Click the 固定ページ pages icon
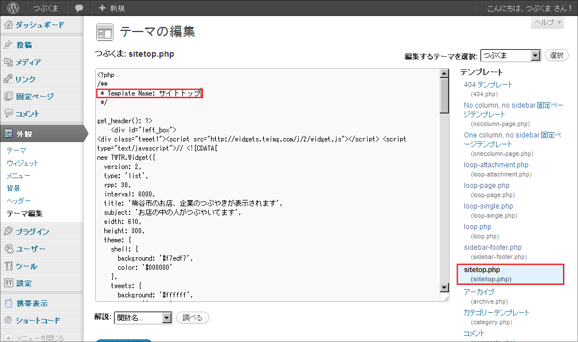This screenshot has width=578, height=342. tap(9, 96)
